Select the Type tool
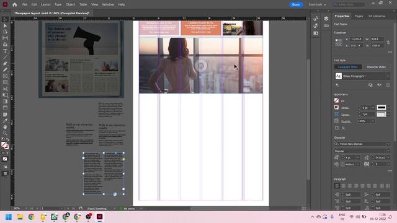The width and height of the screenshot is (397, 223). (x=5, y=51)
